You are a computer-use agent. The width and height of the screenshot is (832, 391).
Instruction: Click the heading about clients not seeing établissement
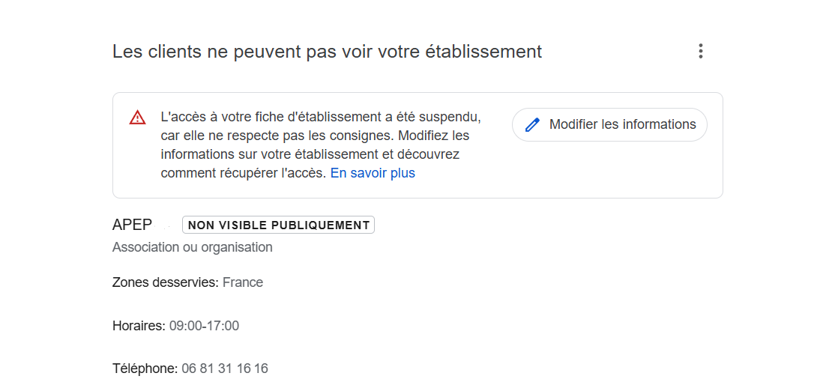tap(327, 52)
